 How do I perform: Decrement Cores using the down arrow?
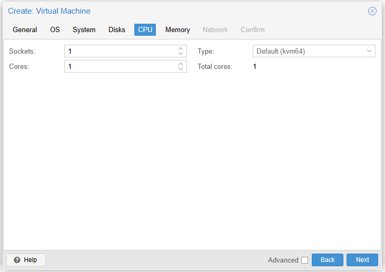(x=181, y=69)
